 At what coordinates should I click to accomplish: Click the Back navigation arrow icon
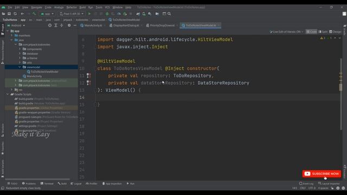tap(22, 14)
